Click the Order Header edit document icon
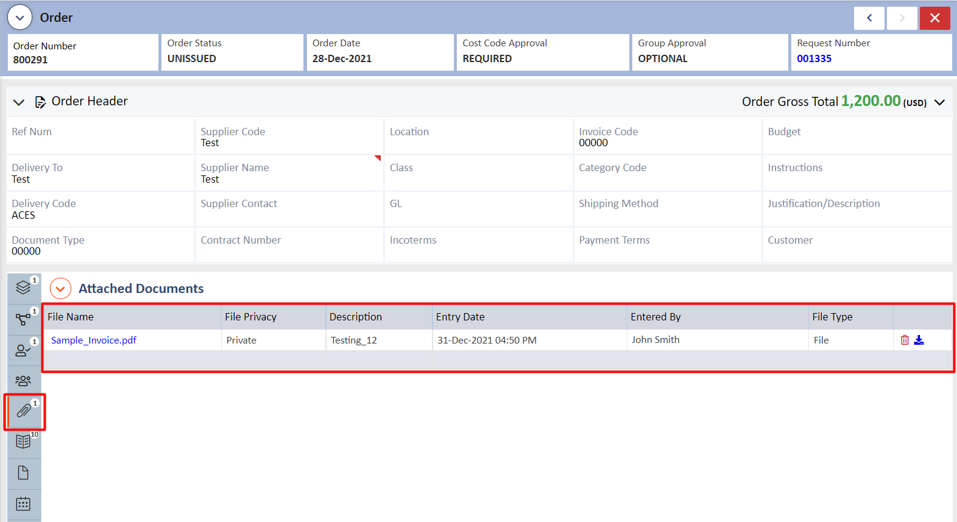Screen dimensions: 957x522 (40, 102)
